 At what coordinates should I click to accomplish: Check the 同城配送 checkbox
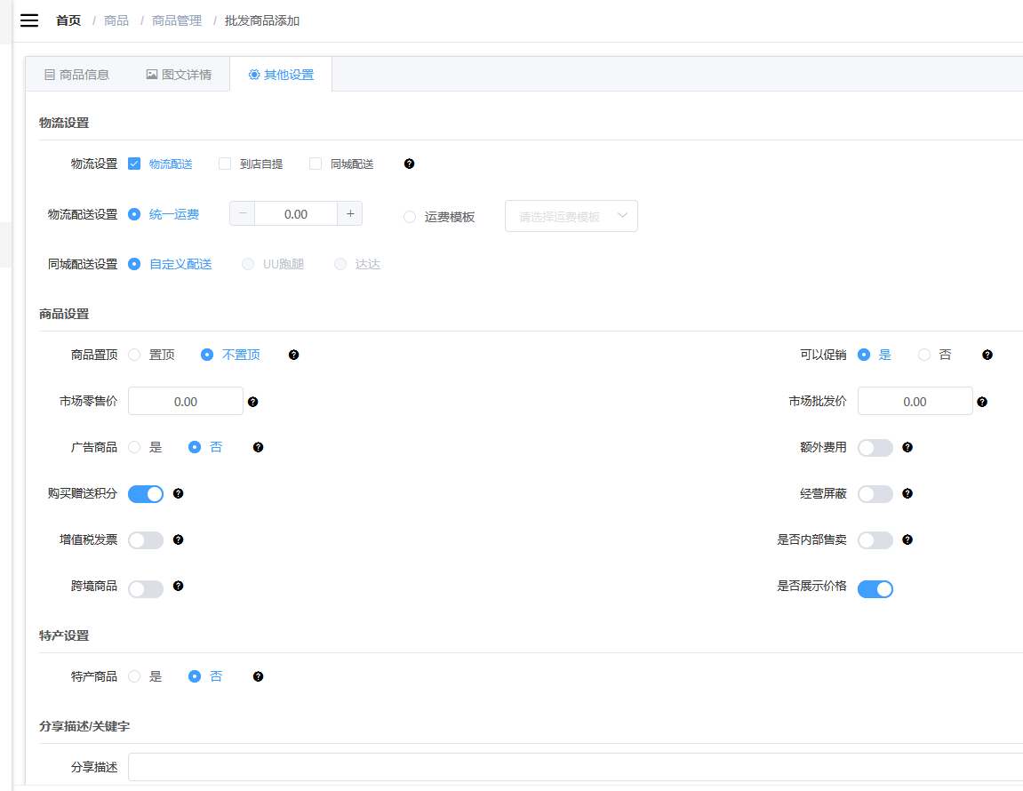coord(316,164)
